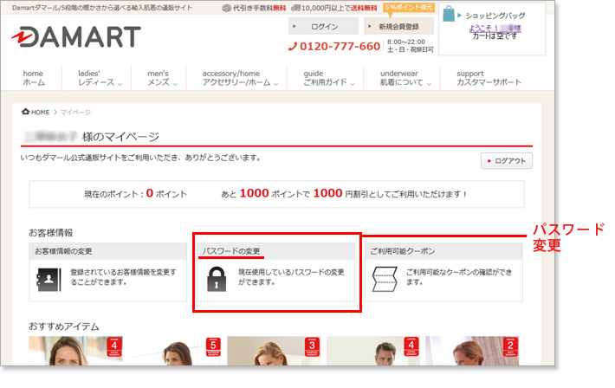Open パスワードの変更 heading link

pos(231,251)
